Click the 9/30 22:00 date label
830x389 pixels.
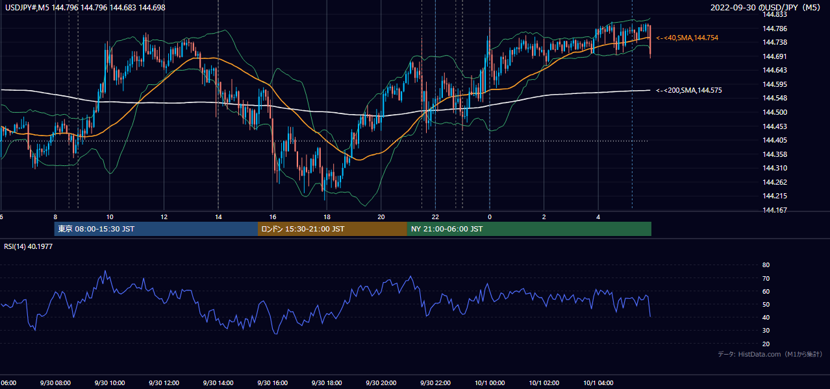point(434,383)
